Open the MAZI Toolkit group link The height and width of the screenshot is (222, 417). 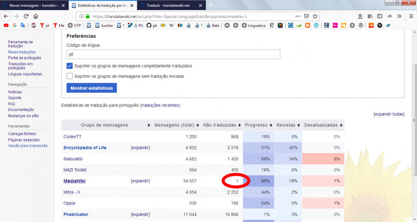pyautogui.click(x=75, y=170)
